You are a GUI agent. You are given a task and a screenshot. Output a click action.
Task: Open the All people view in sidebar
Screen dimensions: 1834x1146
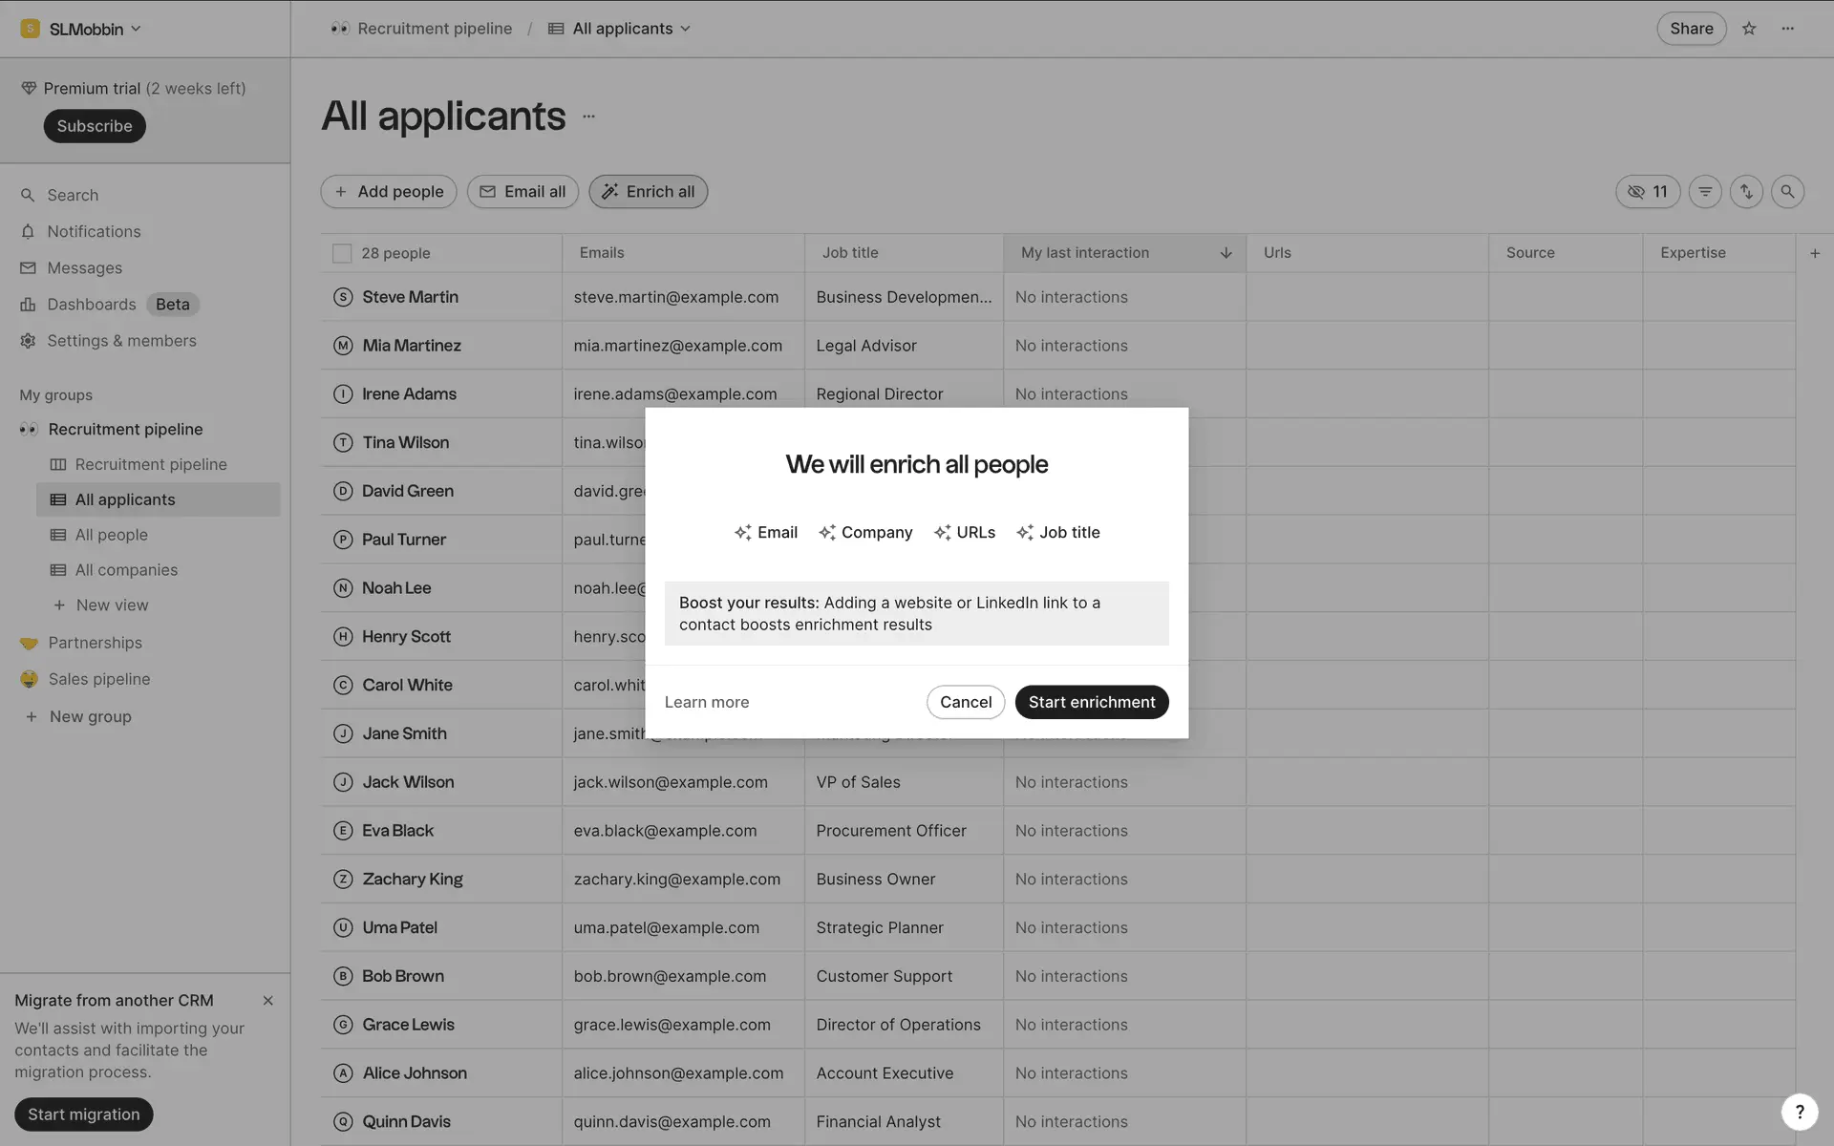pyautogui.click(x=111, y=535)
